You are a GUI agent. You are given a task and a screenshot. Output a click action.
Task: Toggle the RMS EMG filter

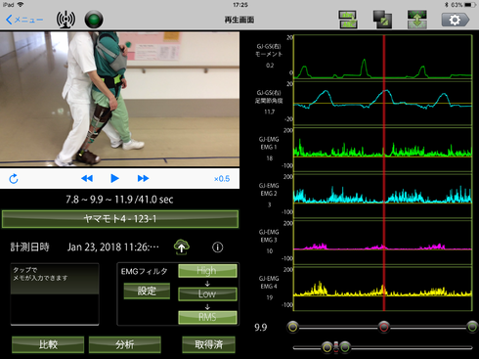pos(207,317)
